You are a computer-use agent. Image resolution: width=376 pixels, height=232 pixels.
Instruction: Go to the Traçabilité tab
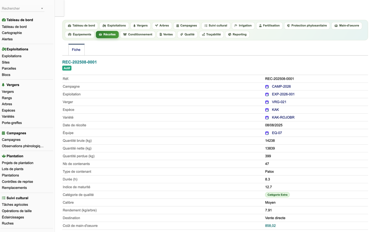tap(211, 34)
